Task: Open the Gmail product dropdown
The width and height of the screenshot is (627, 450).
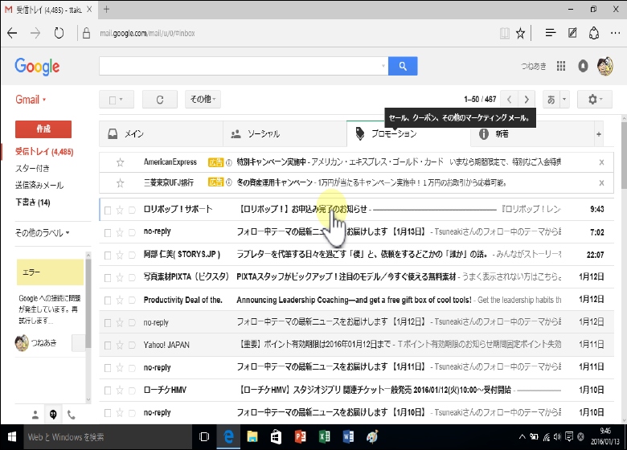Action: pyautogui.click(x=31, y=100)
